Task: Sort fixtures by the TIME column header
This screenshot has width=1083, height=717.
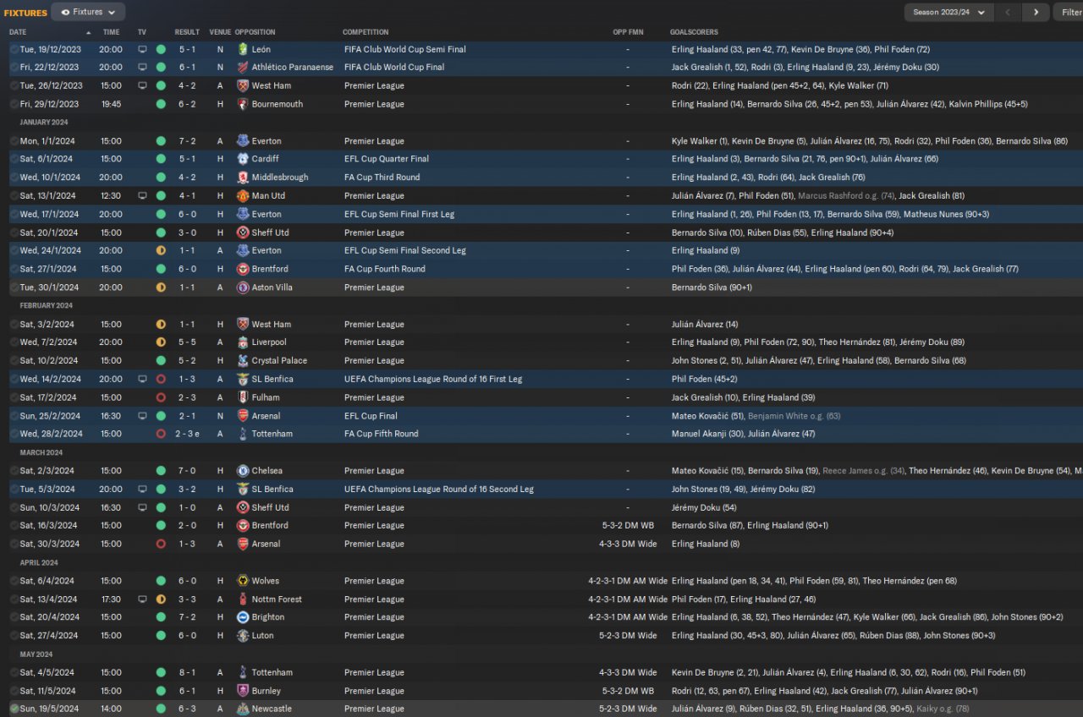Action: pyautogui.click(x=111, y=32)
